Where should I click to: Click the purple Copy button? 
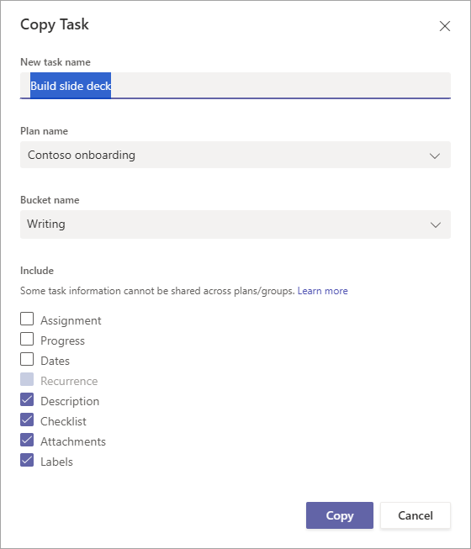340,515
